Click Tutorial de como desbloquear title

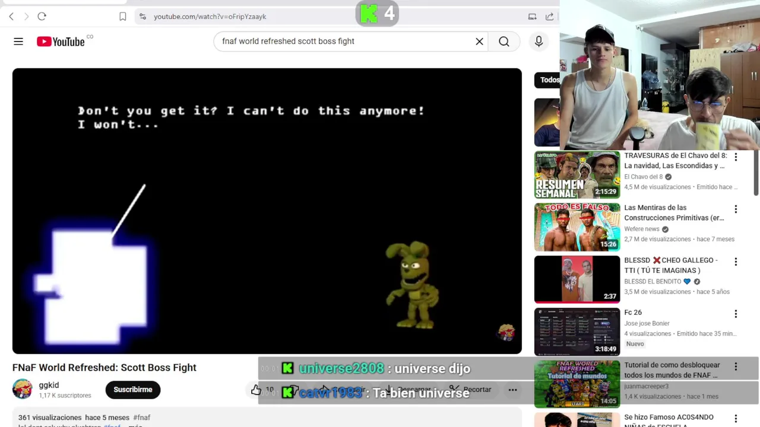672,370
